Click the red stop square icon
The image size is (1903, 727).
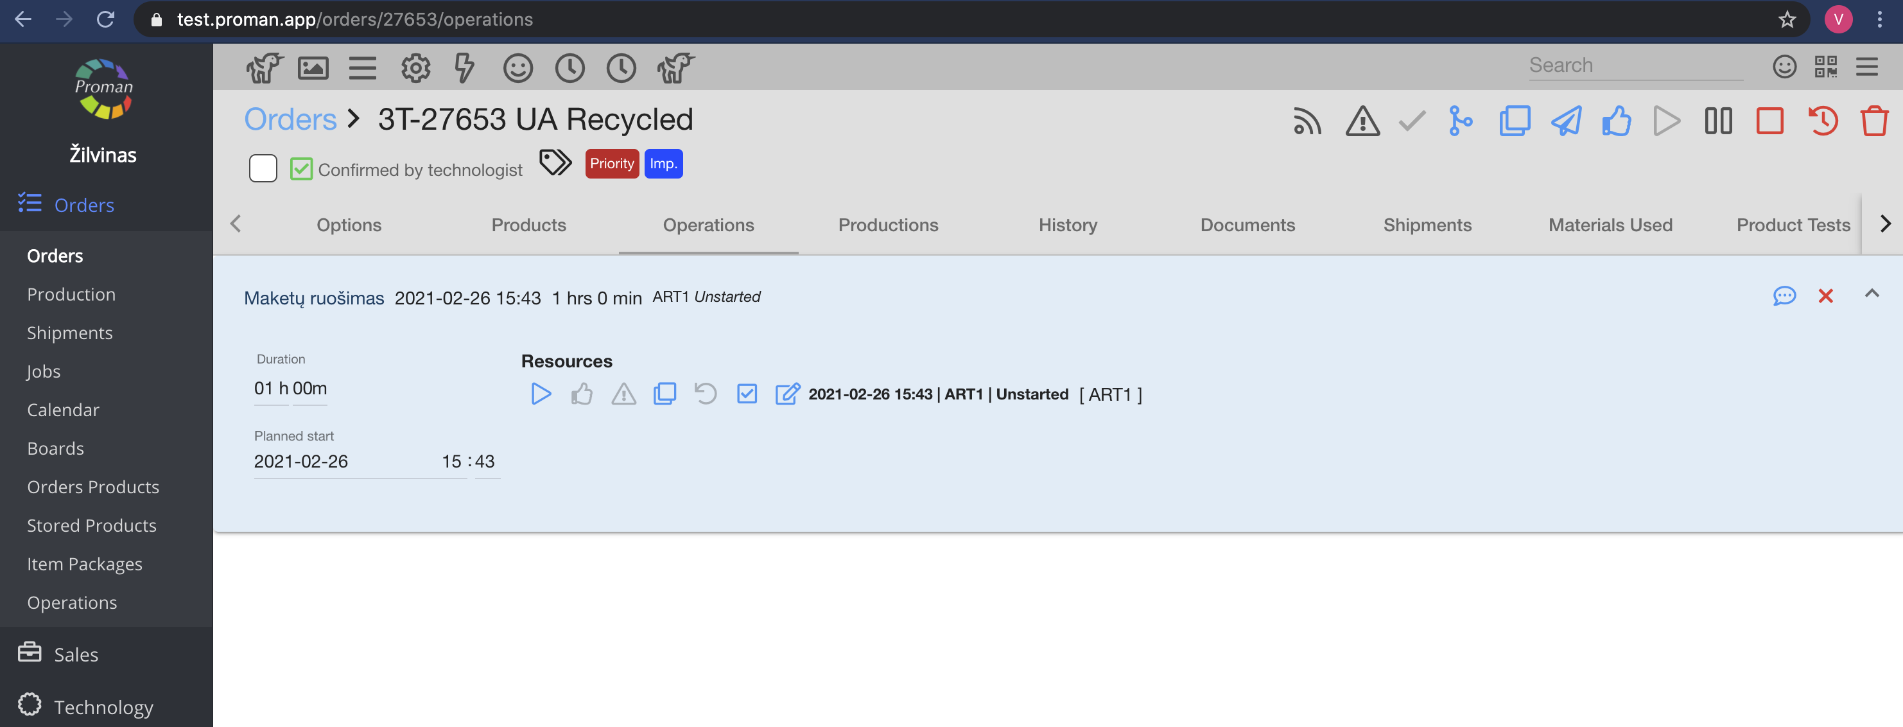[1769, 121]
